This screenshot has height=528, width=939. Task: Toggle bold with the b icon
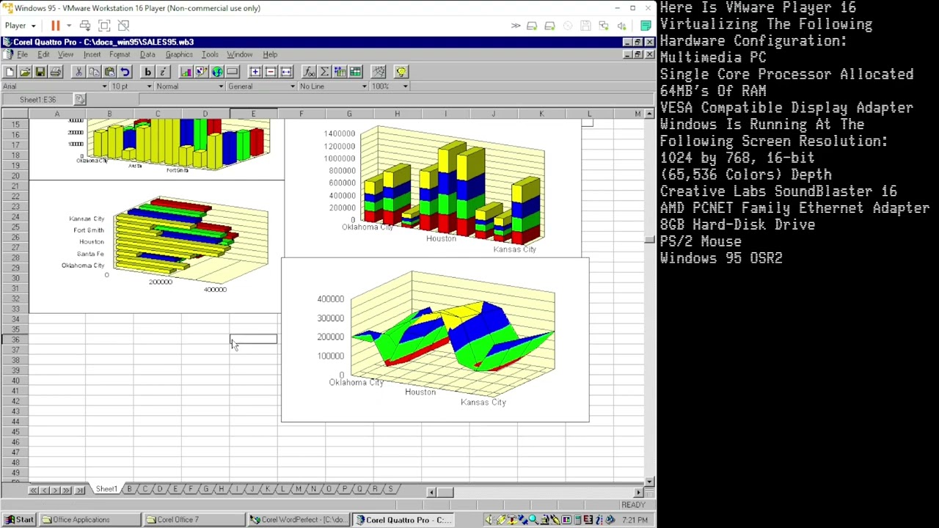pos(147,72)
